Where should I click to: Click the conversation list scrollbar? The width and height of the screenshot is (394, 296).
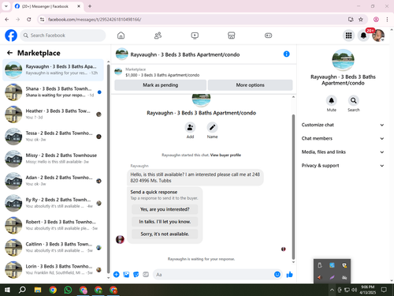point(108,168)
